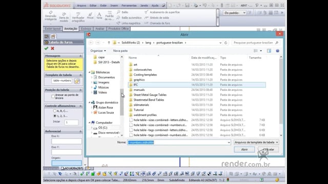Viewport: 328px width, 184px height.
Task: Open the file type filter dropdown
Action: (256, 142)
